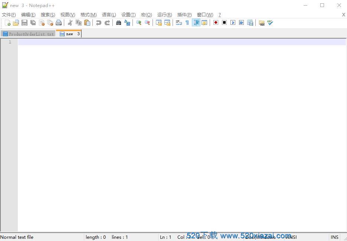Viewport: 347px width, 241px height.
Task: Create a new document with toolbar icon
Action: (x=7, y=23)
